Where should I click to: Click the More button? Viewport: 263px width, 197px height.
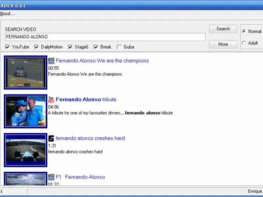click(223, 44)
